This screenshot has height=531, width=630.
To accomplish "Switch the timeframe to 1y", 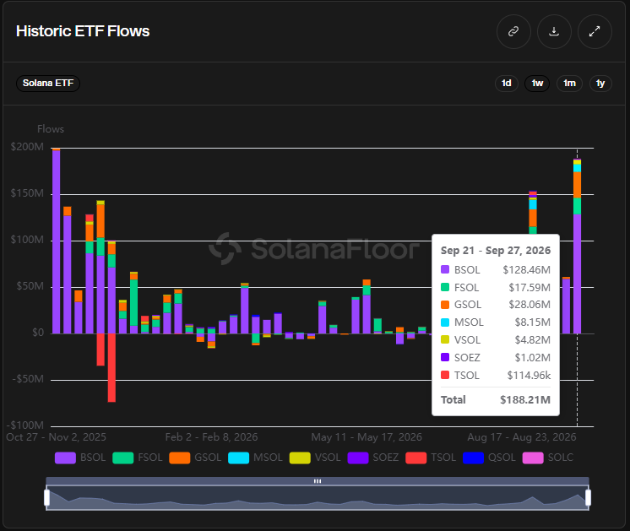I will tap(600, 83).
